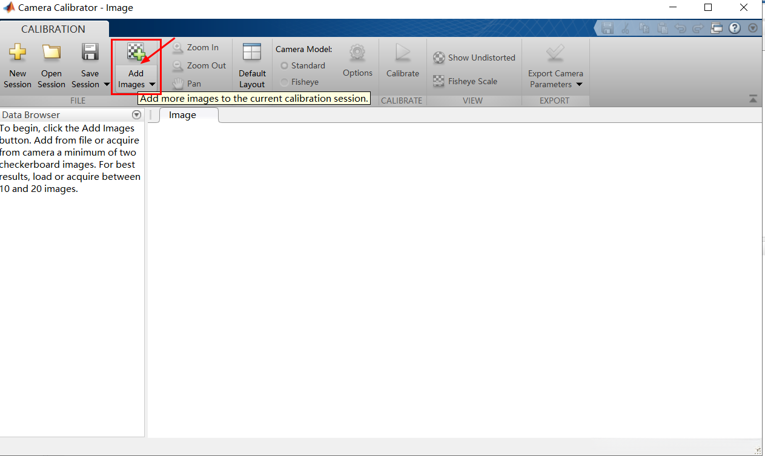
Task: Click the Save Session floppy disk icon
Action: coord(90,52)
